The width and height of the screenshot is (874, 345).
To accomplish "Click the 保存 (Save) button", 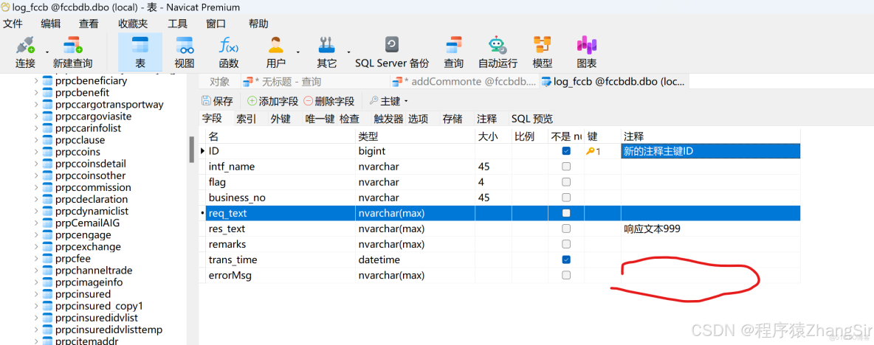I will tap(217, 101).
